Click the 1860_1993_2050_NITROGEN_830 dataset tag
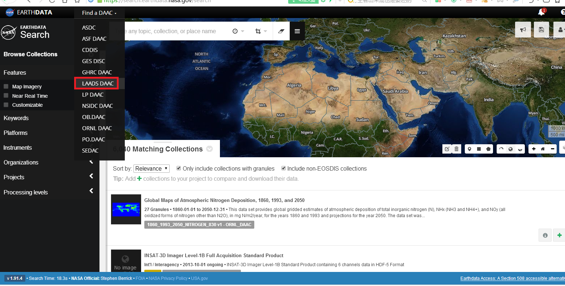The width and height of the screenshot is (565, 286). click(x=199, y=224)
